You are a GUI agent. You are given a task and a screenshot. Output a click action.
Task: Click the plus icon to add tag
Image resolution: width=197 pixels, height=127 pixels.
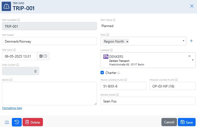click(191, 41)
